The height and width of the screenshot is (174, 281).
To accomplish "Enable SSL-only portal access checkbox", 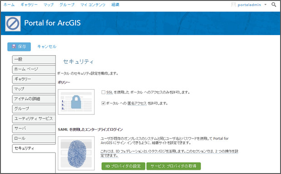I will [x=103, y=92].
